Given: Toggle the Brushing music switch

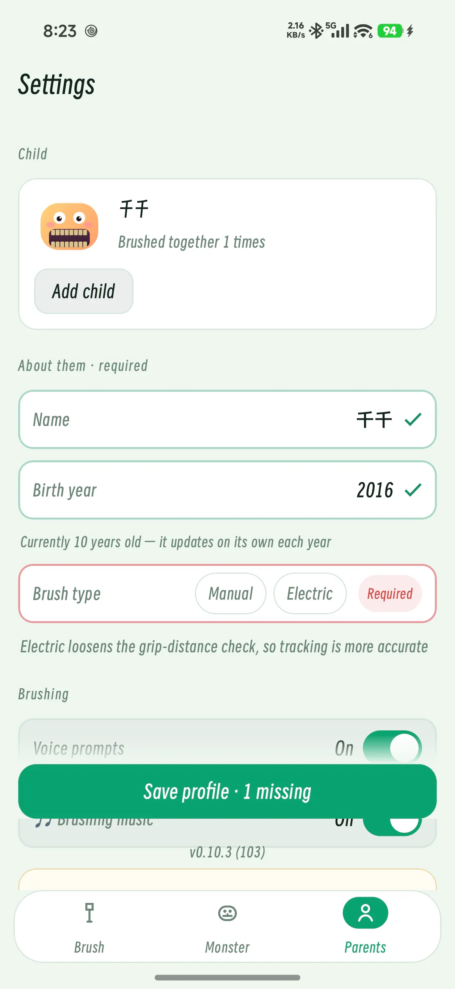Looking at the screenshot, I should pos(392,826).
